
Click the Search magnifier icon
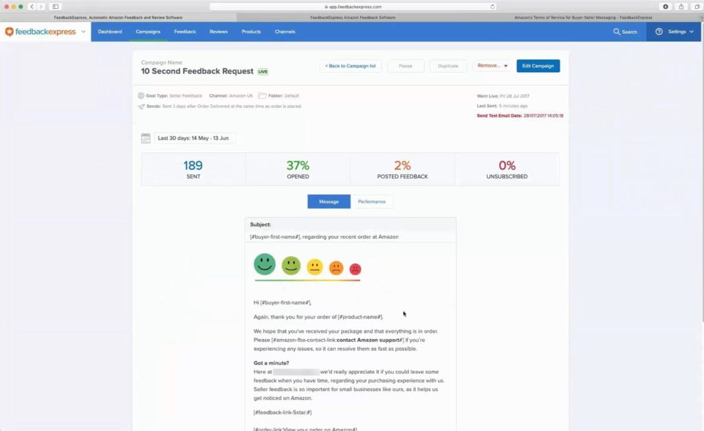617,32
